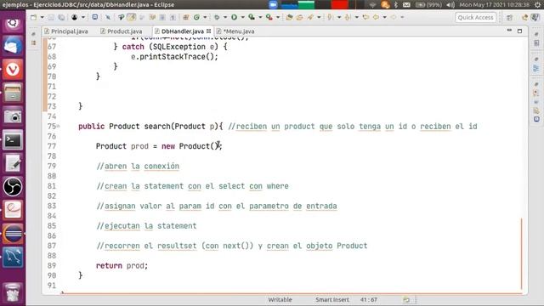Open the OBS Studio dock icon
This screenshot has width=544, height=306.
click(13, 187)
